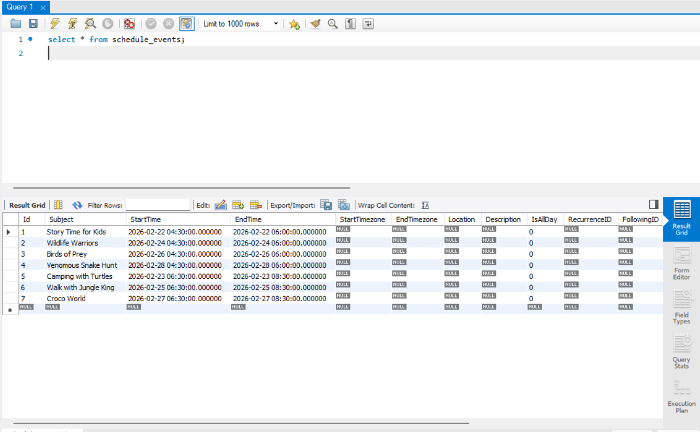Click the line 1 breakpoint dot in gutter
Image resolution: width=700 pixels, height=432 pixels.
[30, 39]
